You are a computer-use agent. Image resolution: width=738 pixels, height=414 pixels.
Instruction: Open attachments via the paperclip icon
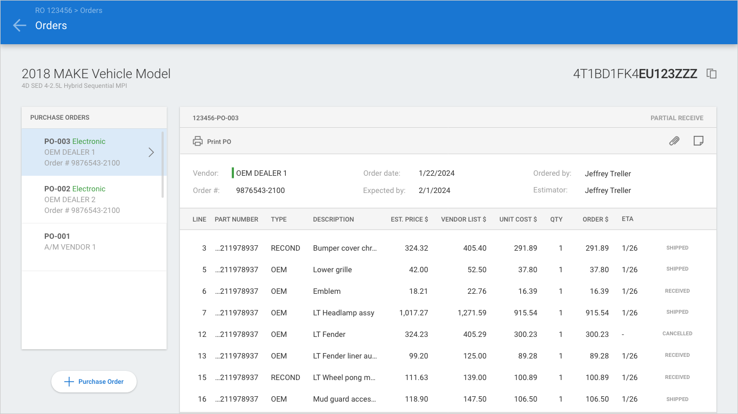(674, 141)
